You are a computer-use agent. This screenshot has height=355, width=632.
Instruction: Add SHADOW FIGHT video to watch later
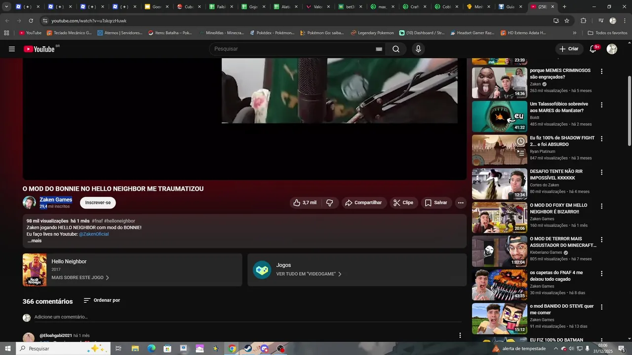(x=520, y=142)
